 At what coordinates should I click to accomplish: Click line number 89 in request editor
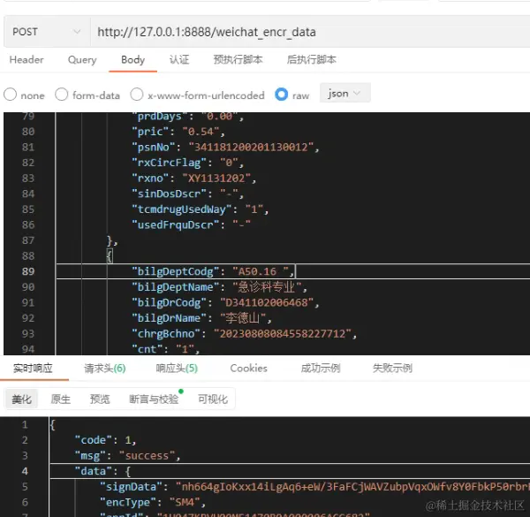(28, 271)
